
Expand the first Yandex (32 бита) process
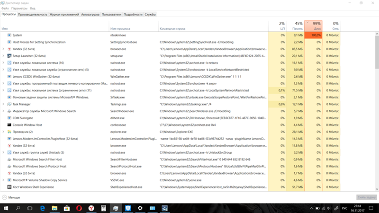[x=3, y=49]
